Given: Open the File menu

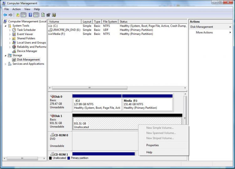Looking at the screenshot, I should [x=7, y=9].
